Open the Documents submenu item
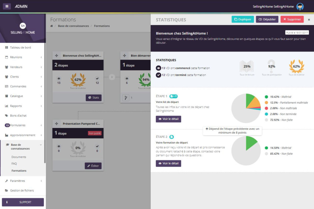This screenshot has width=314, height=209. (19, 157)
